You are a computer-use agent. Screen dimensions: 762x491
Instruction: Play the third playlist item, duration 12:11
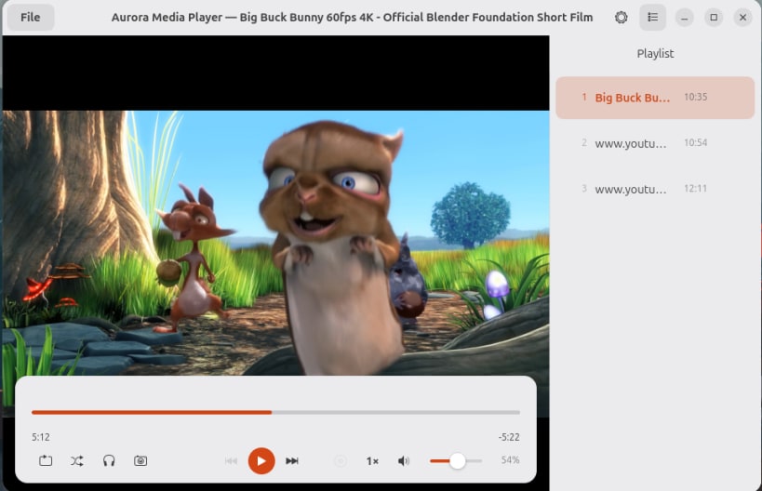pyautogui.click(x=655, y=189)
